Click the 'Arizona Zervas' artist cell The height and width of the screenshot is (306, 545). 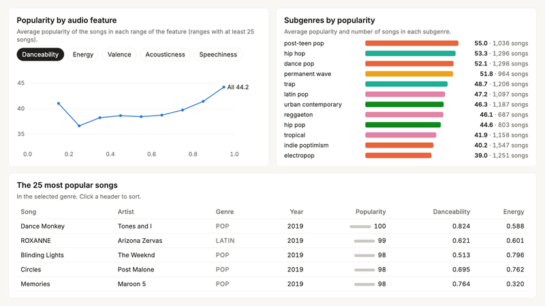pos(140,241)
